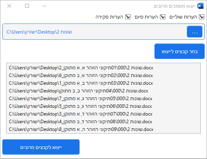Toggle the הערות סקירה checkbox

point(128,17)
